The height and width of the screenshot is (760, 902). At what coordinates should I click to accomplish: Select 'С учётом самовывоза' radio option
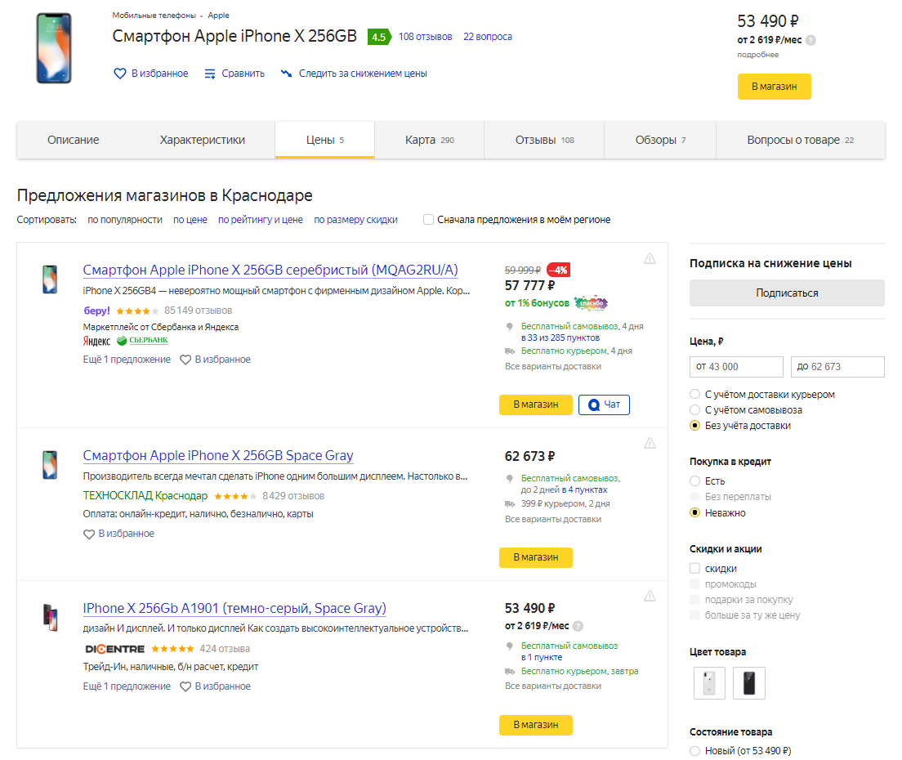(x=695, y=409)
